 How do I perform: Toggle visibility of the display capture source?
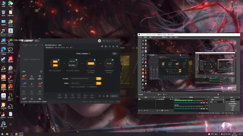pyautogui.click(x=170, y=99)
